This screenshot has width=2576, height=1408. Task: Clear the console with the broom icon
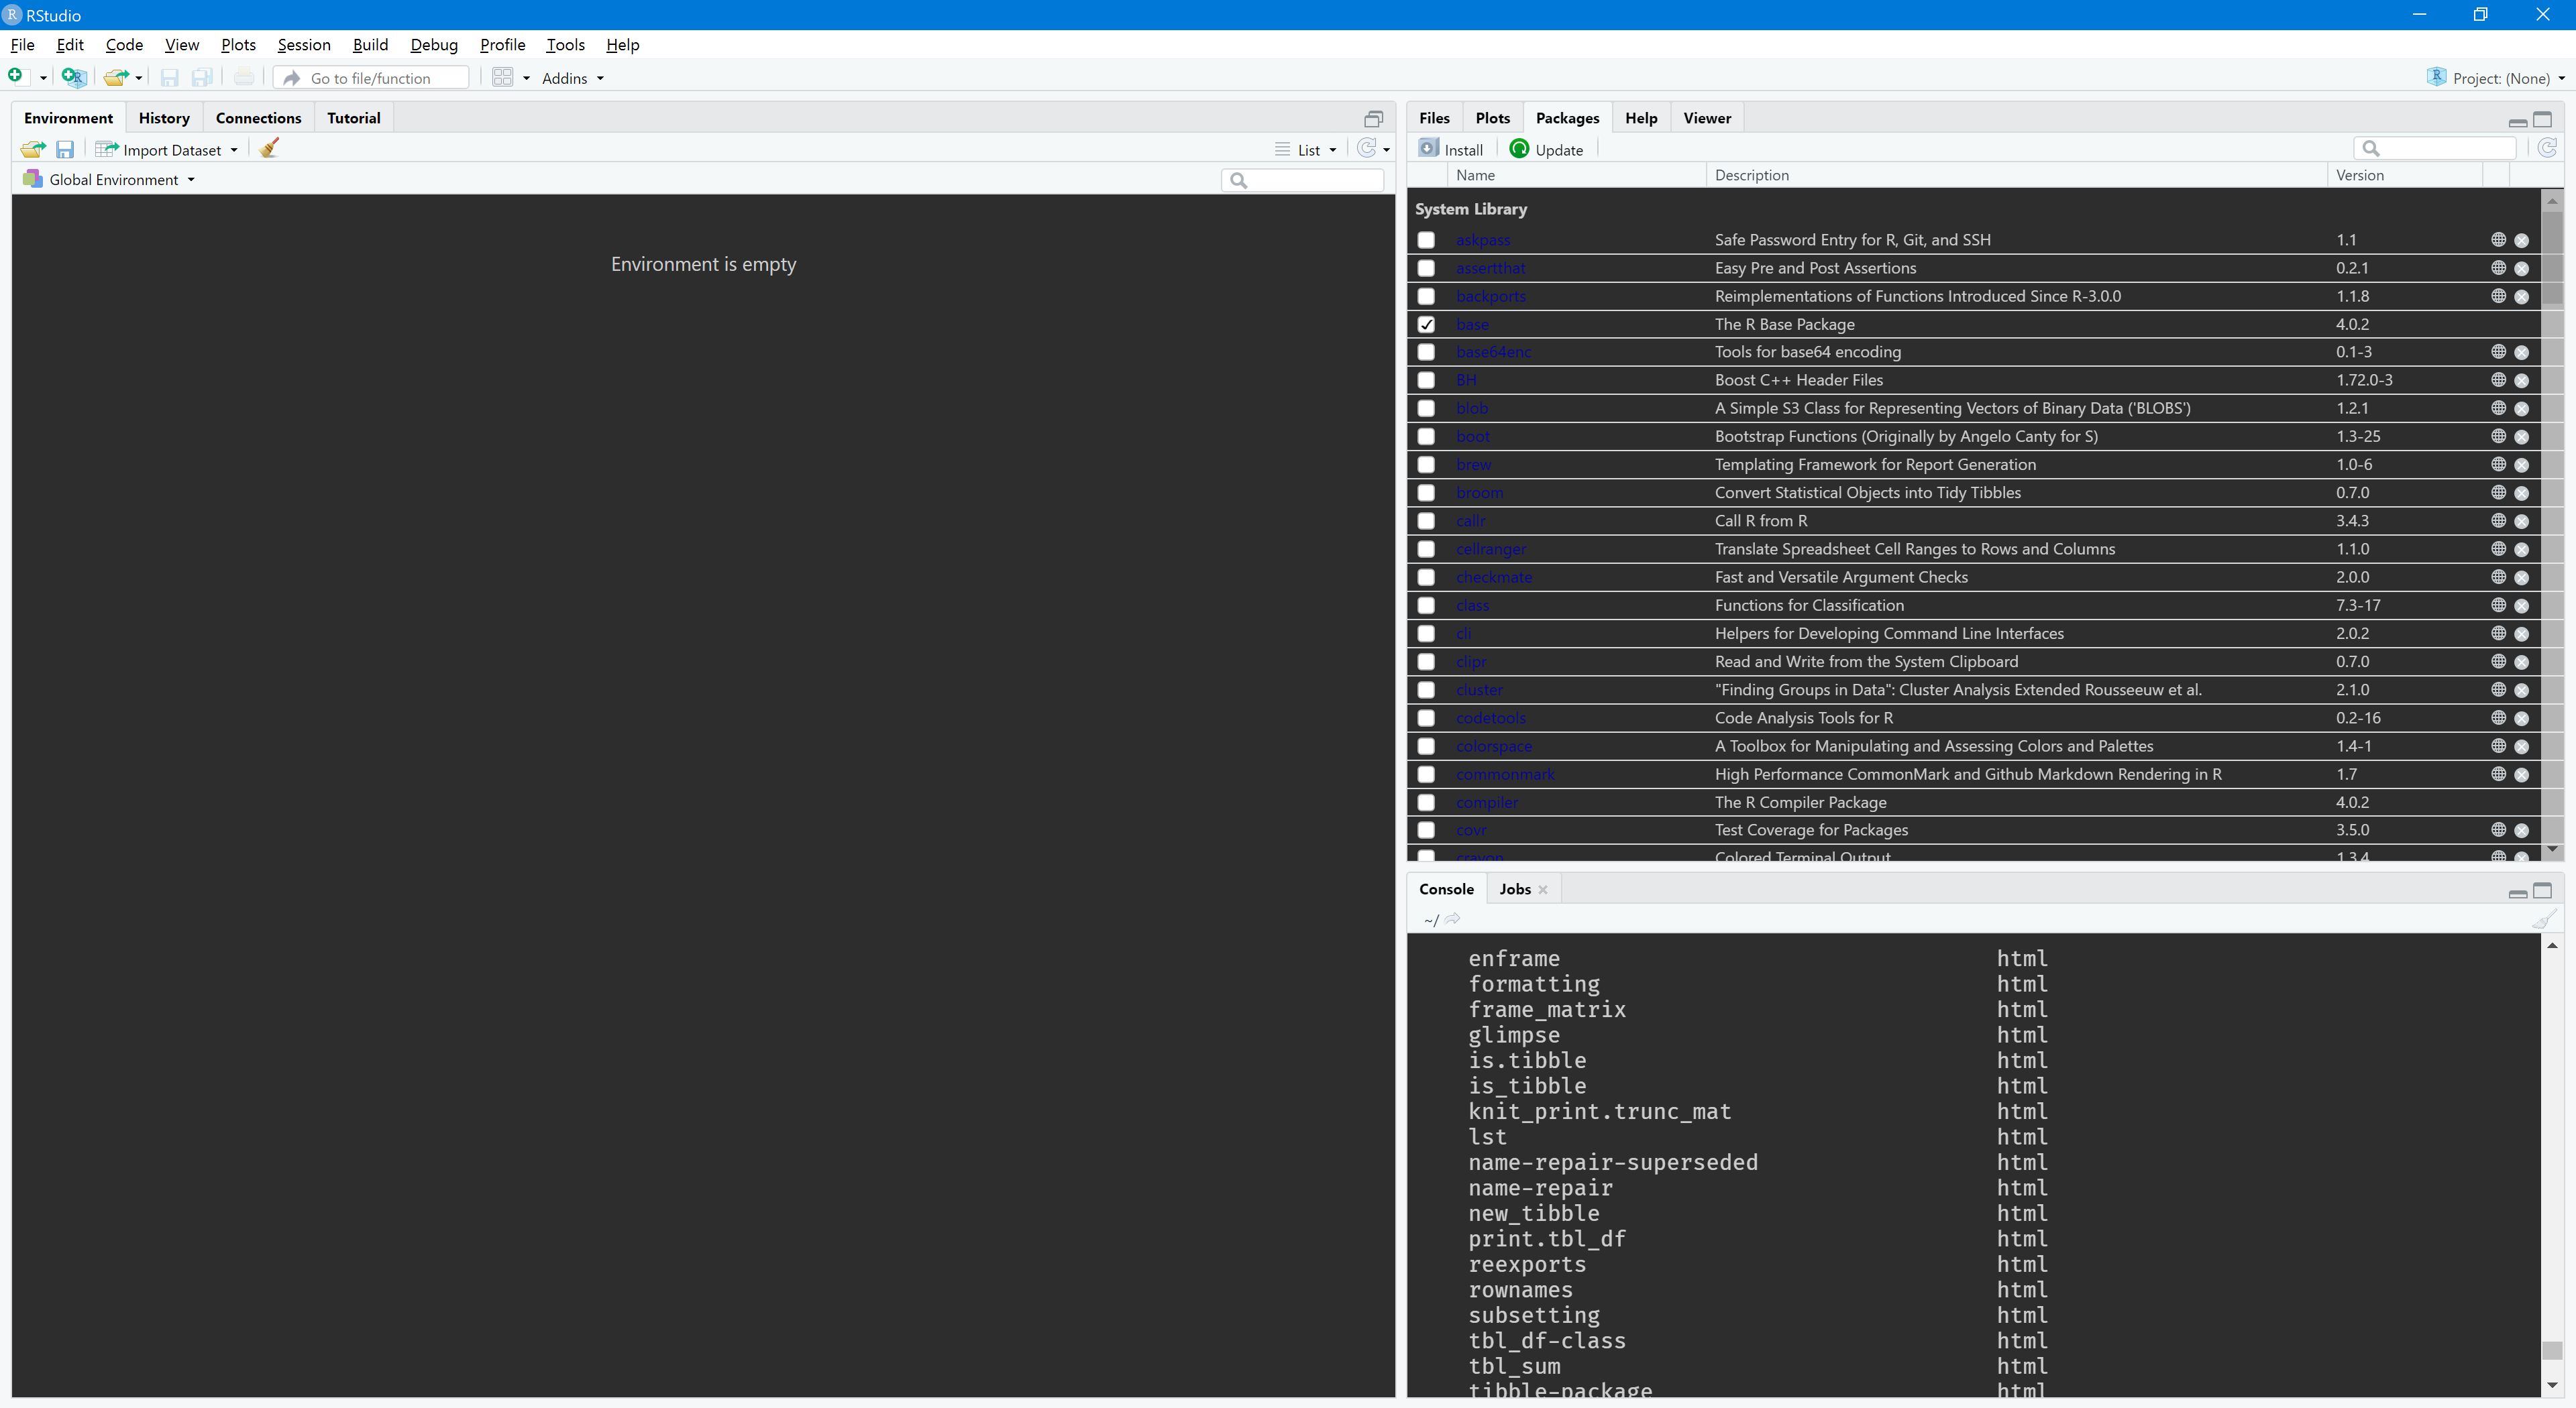(x=2544, y=919)
